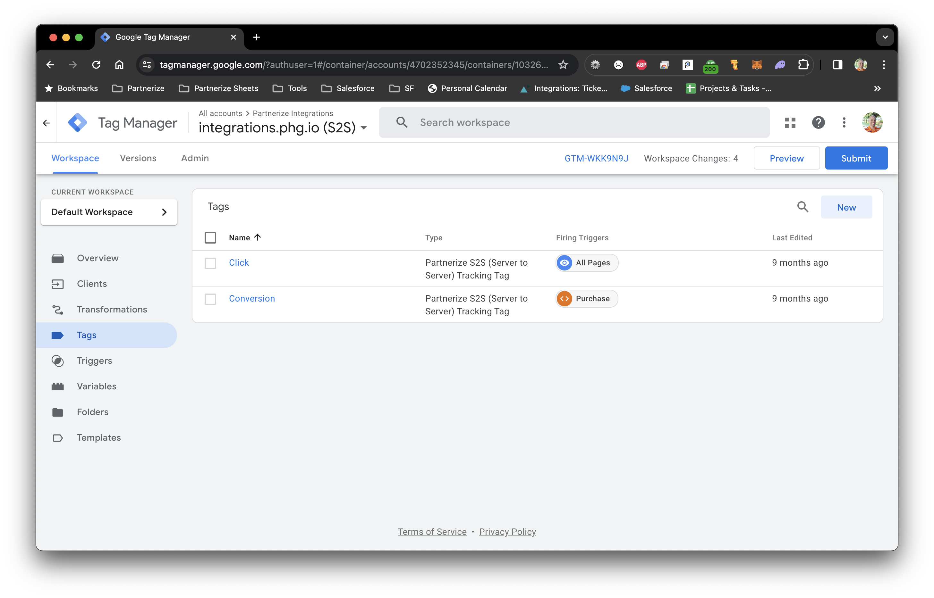Image resolution: width=934 pixels, height=598 pixels.
Task: Click the Help question mark icon
Action: [x=818, y=123]
